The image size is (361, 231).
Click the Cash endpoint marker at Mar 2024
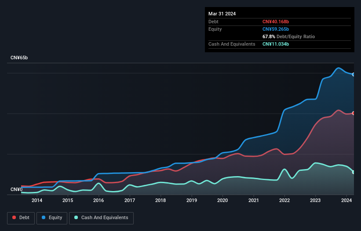point(354,172)
